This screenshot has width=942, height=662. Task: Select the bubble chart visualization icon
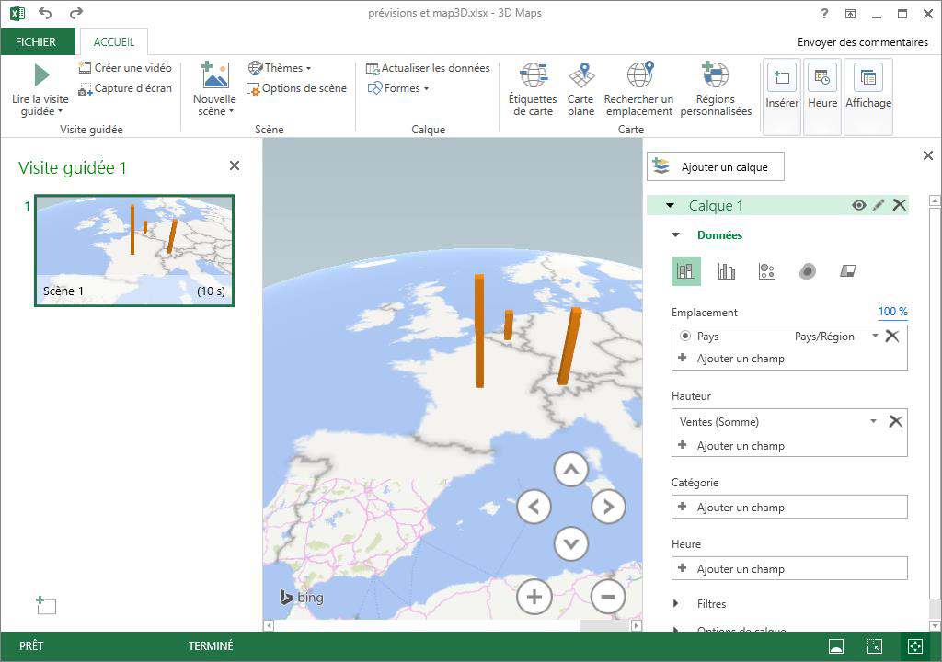766,271
